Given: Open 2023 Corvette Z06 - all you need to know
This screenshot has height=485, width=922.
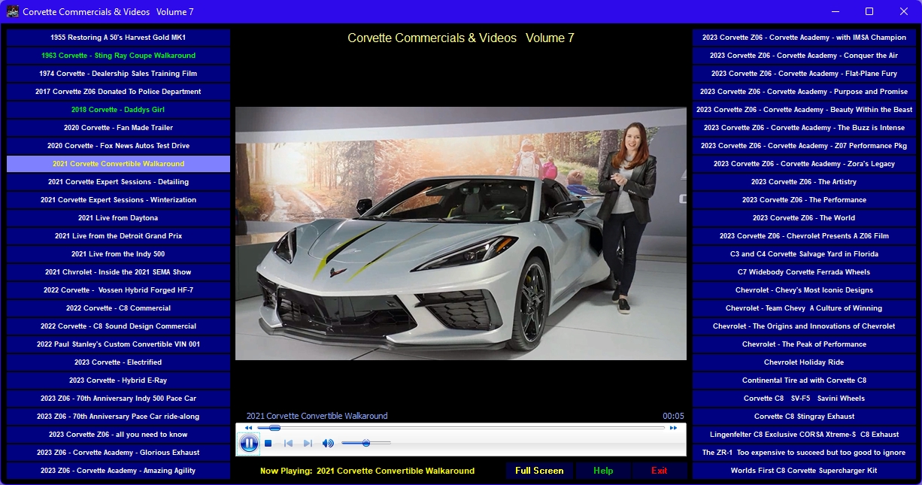Looking at the screenshot, I should [118, 435].
